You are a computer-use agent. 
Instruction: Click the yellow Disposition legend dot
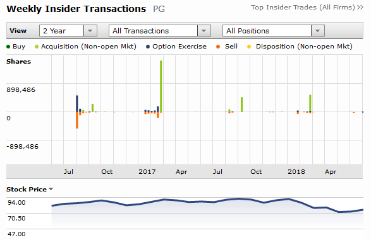coord(249,47)
